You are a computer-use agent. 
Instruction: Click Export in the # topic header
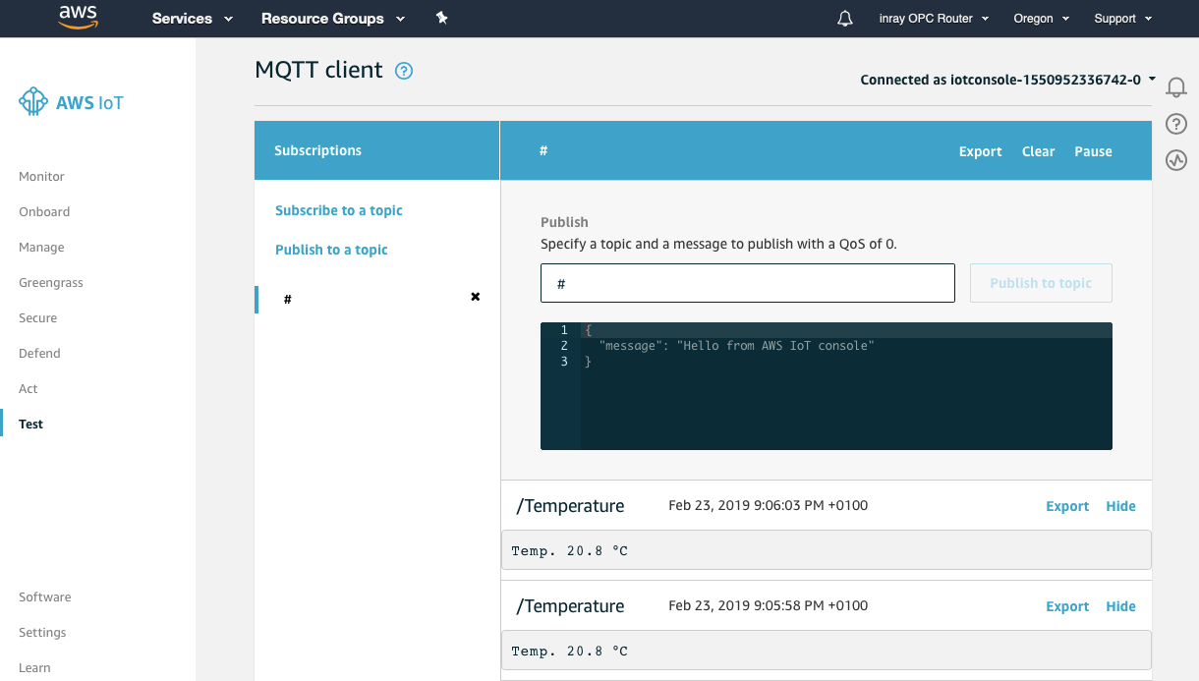[x=980, y=151]
